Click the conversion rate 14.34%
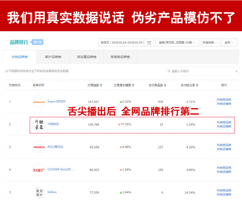This screenshot has height=209, width=242. tap(190, 192)
